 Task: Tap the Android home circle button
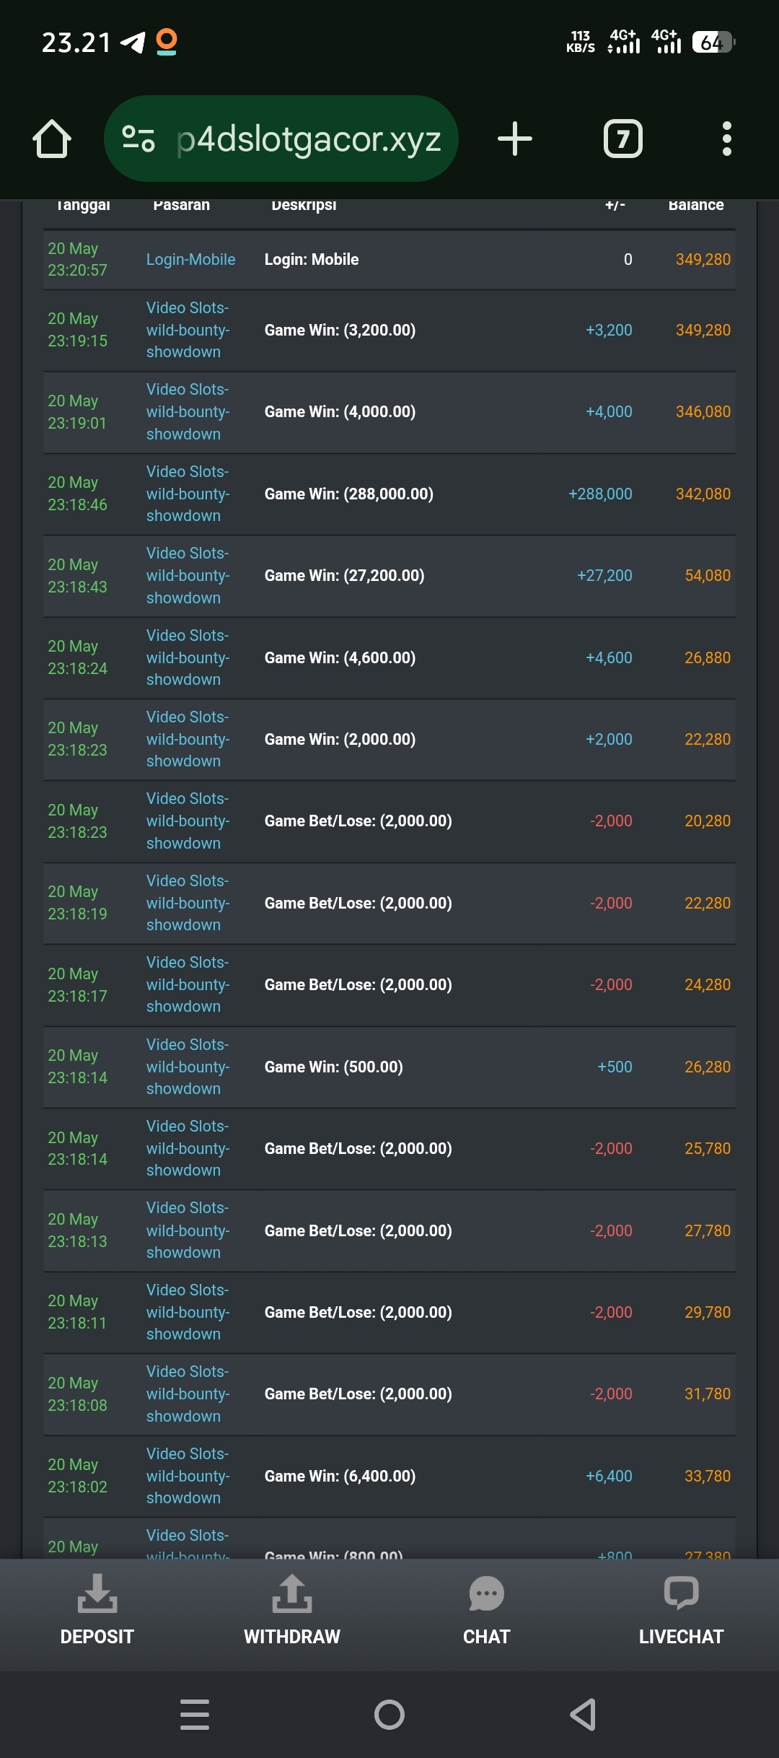pos(389,1714)
